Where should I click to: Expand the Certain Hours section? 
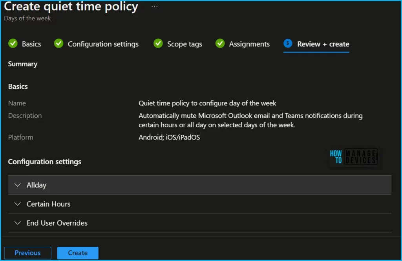click(x=48, y=204)
